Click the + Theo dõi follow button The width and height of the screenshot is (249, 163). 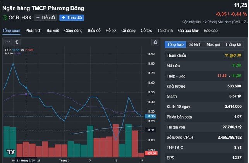click(x=72, y=18)
